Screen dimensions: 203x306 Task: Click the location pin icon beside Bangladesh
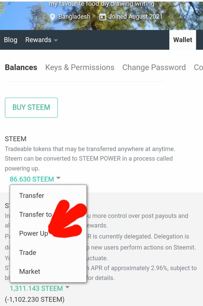[x=52, y=17]
